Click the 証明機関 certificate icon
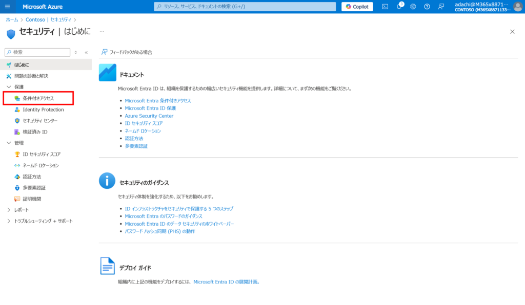The image size is (525, 305). pos(17,199)
